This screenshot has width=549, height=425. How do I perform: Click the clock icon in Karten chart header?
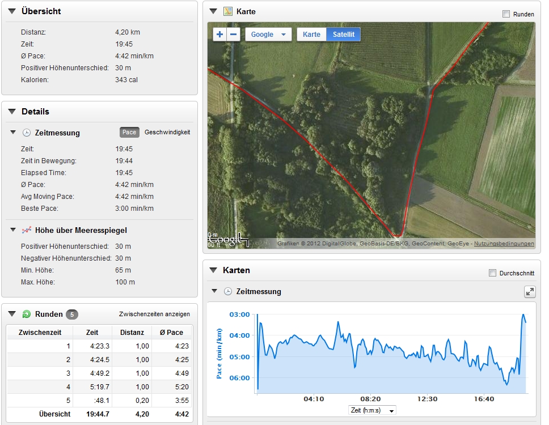pyautogui.click(x=228, y=291)
